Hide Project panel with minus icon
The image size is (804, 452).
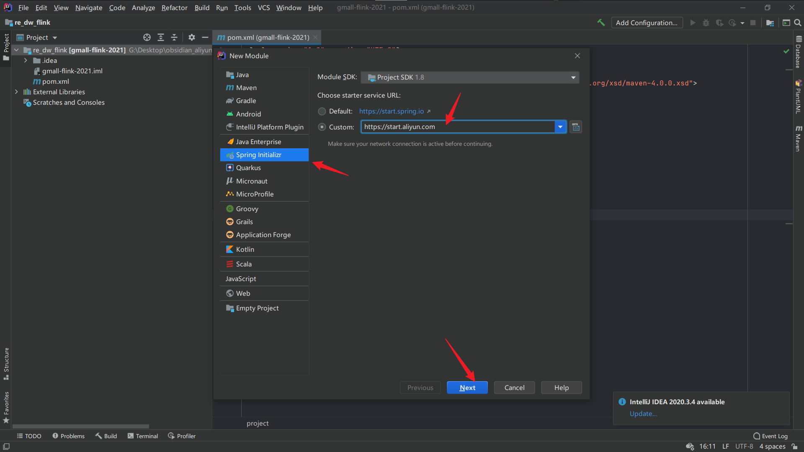click(205, 37)
